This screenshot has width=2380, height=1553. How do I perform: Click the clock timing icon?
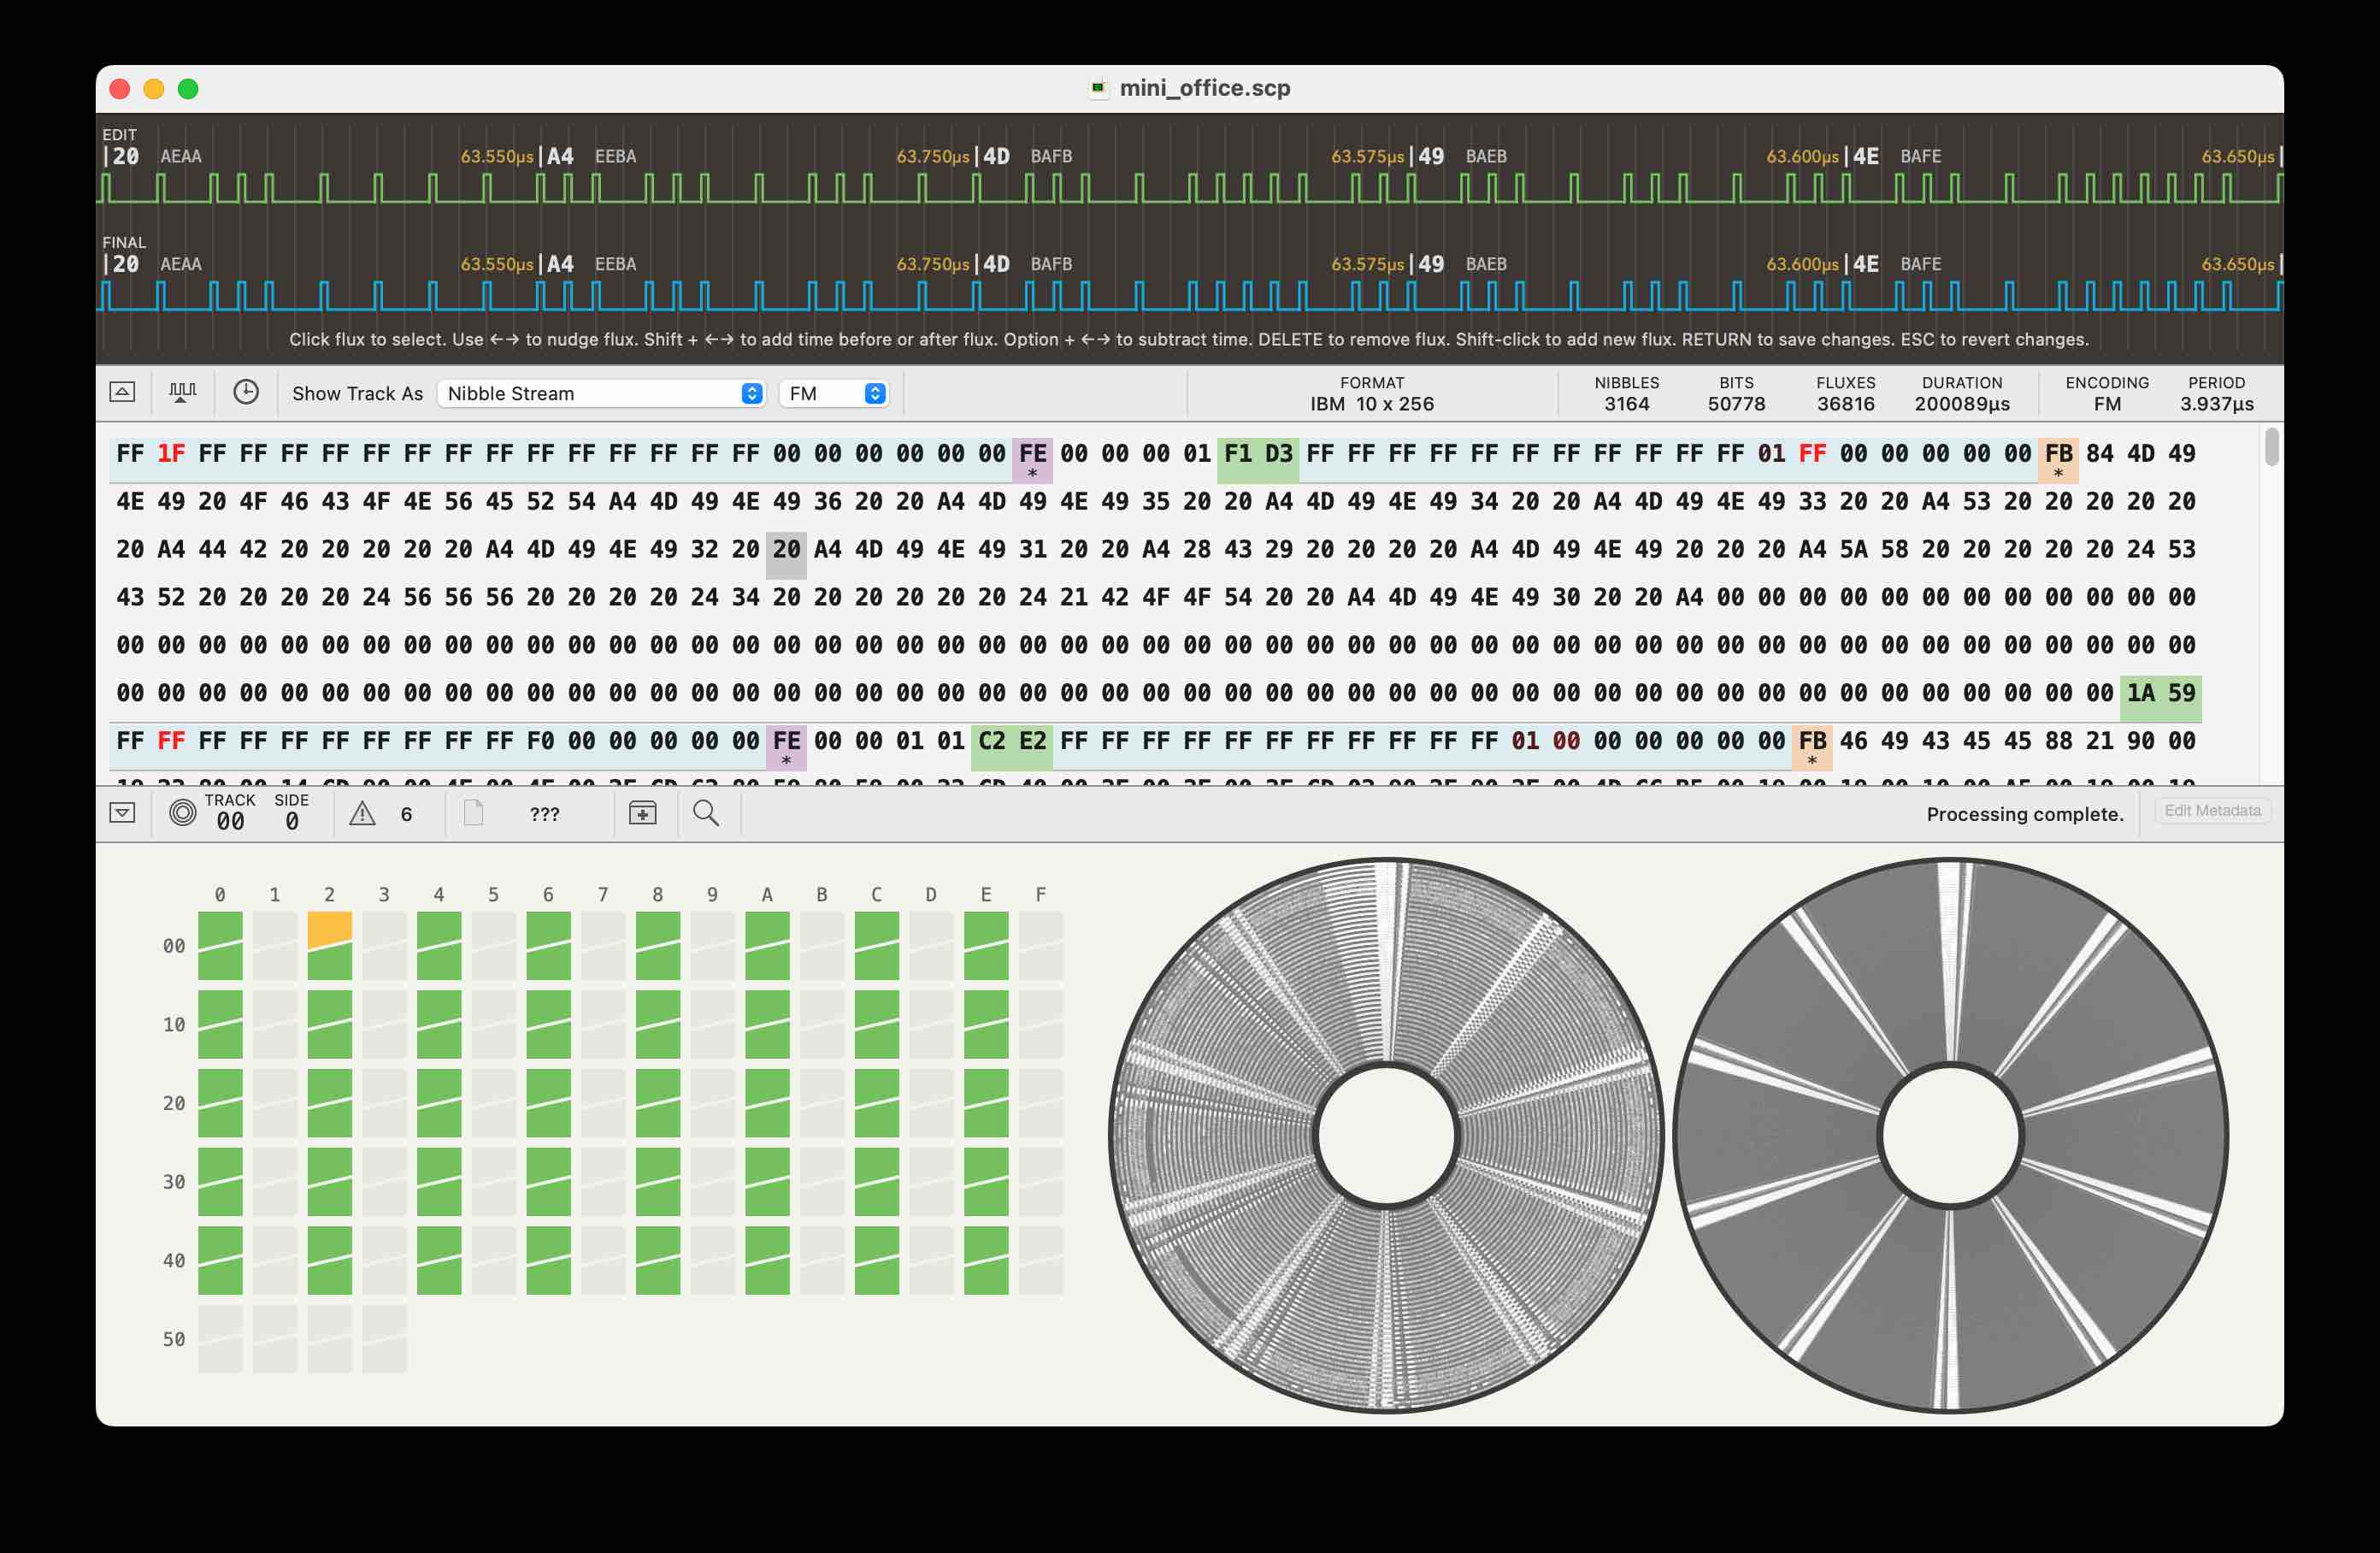click(246, 393)
